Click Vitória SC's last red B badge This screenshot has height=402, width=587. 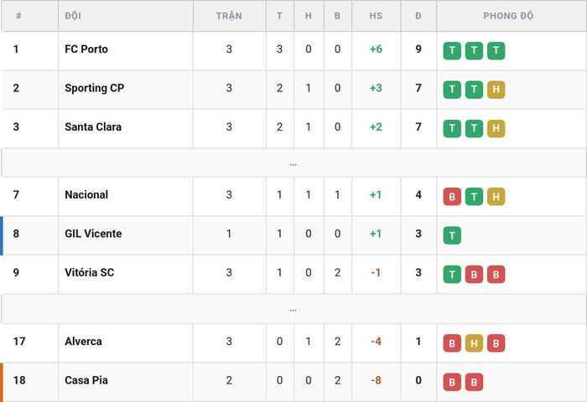(496, 274)
